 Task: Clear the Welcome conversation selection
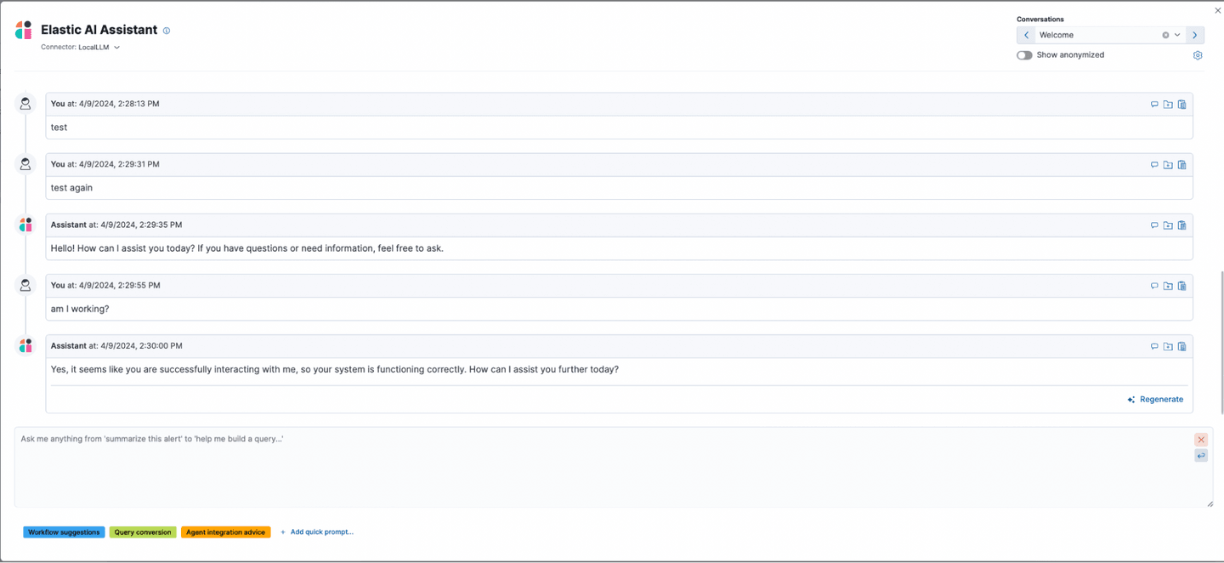pyautogui.click(x=1165, y=35)
